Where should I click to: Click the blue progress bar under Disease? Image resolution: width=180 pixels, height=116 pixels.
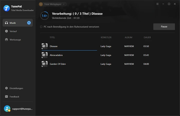pos(69,50)
